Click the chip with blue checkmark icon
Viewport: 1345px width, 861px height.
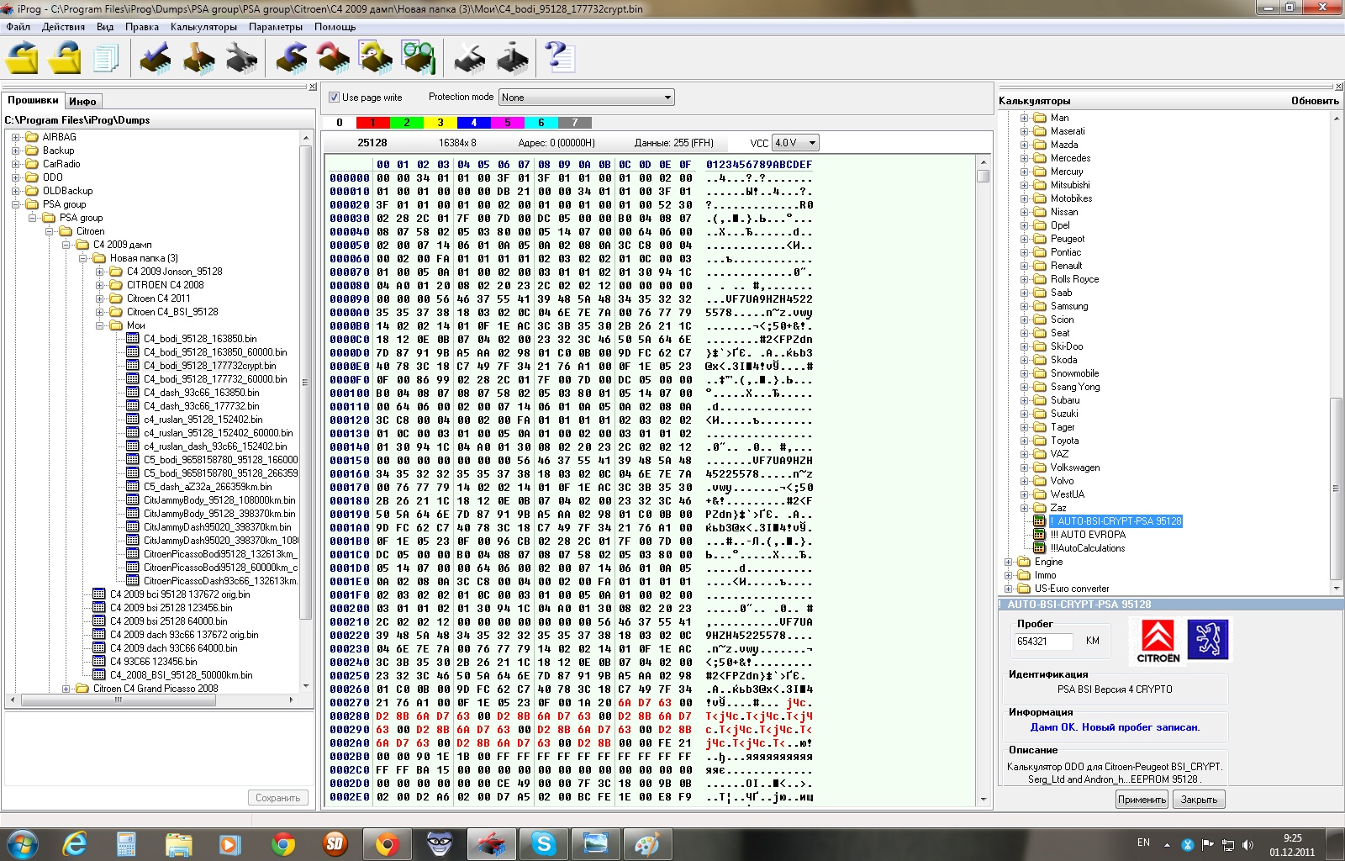tap(154, 58)
